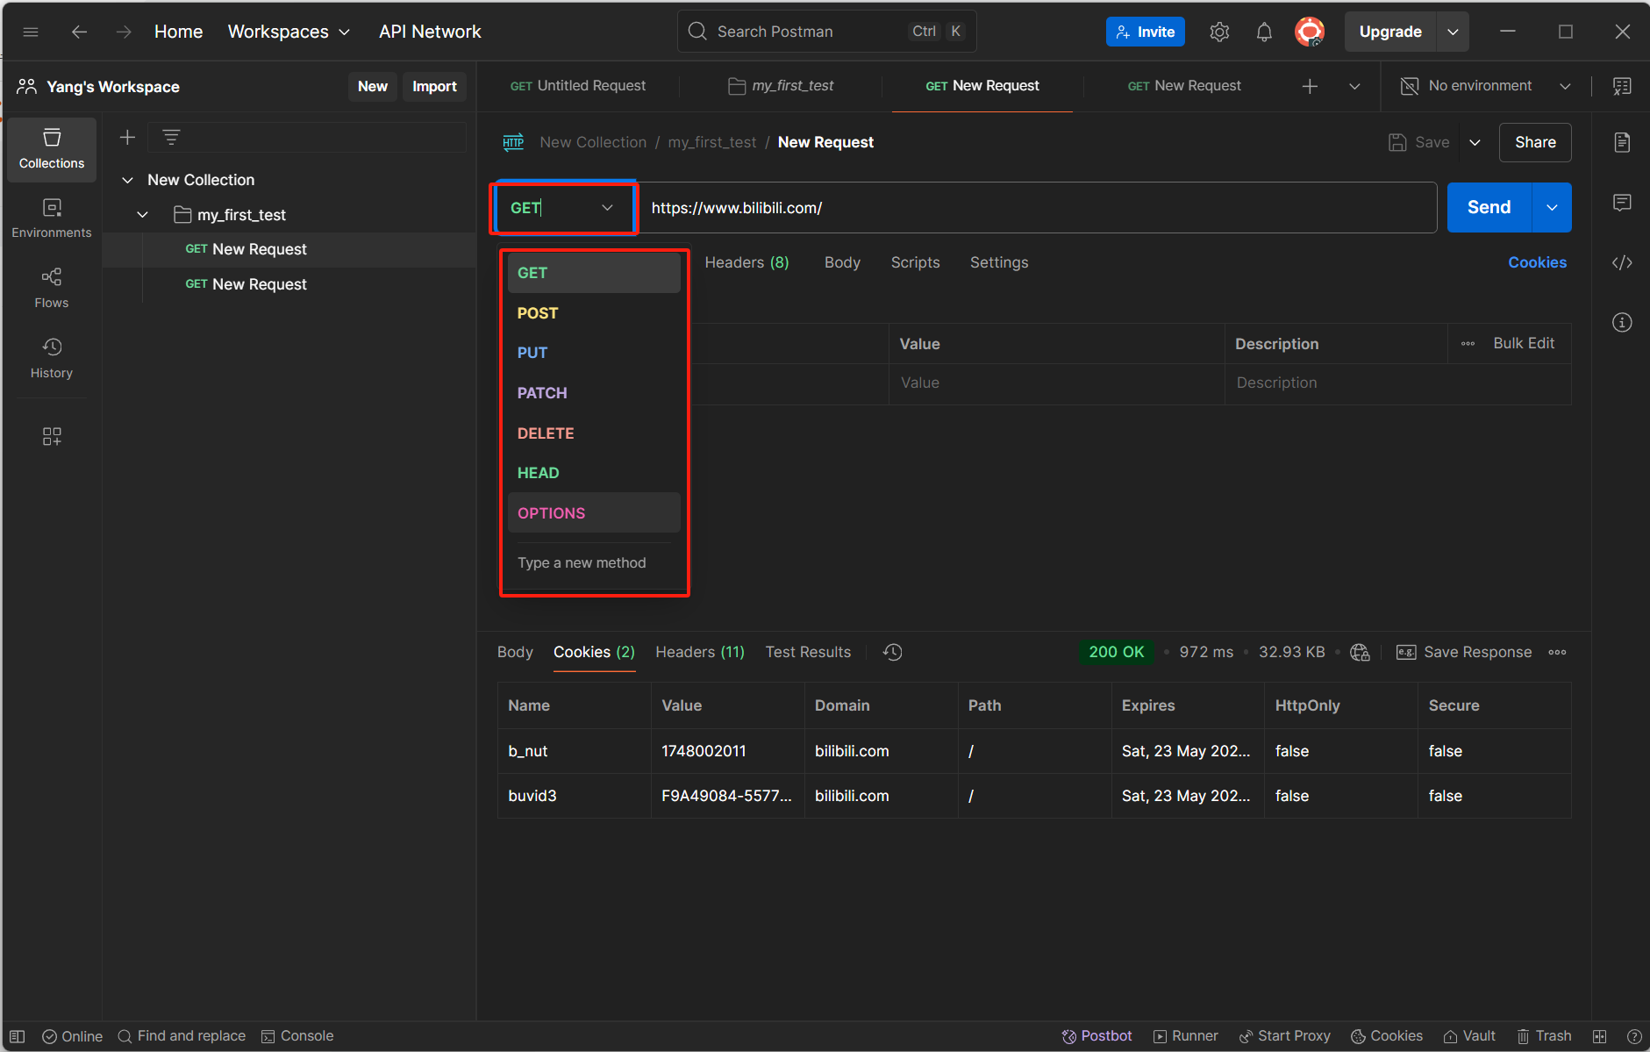This screenshot has width=1650, height=1052.
Task: Open the Save options chevron
Action: (x=1475, y=142)
